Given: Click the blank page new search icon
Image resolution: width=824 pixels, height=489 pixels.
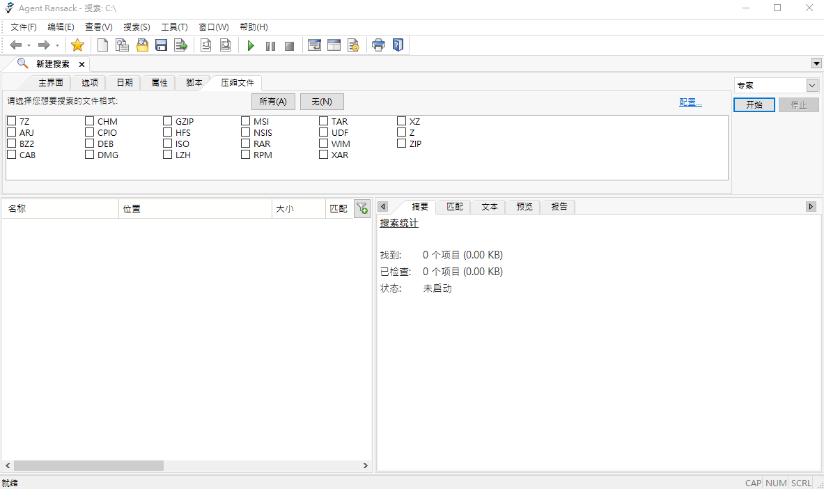Looking at the screenshot, I should click(102, 46).
